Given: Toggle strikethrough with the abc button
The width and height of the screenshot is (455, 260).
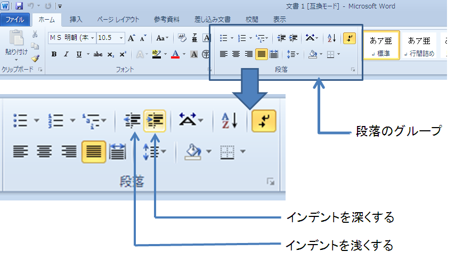Looking at the screenshot, I should click(x=98, y=54).
